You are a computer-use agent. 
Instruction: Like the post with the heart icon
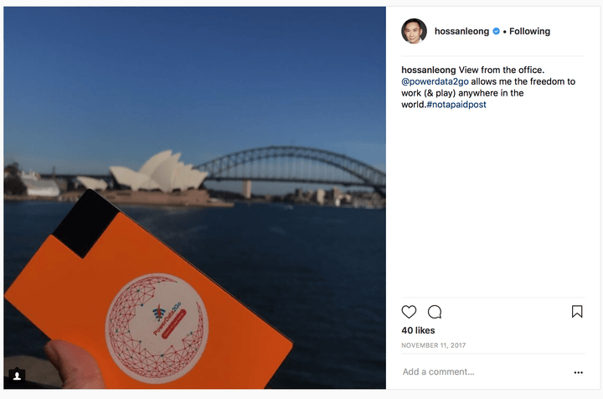click(409, 312)
